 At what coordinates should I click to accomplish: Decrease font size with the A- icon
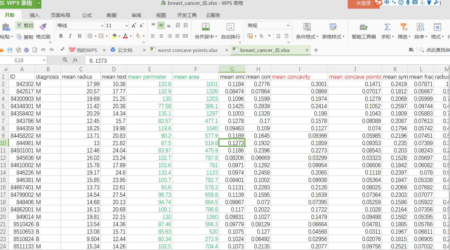click(x=141, y=26)
